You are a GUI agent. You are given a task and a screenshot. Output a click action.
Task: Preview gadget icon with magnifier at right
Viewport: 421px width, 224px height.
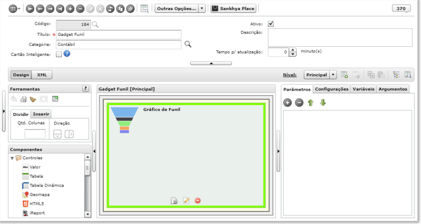(x=408, y=75)
